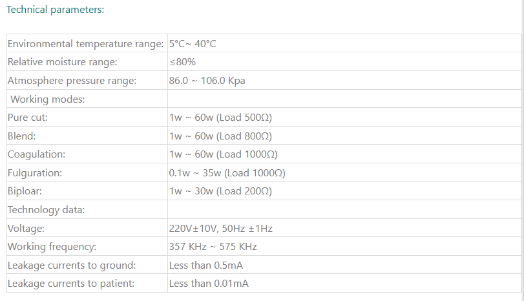Click the Pure cut 500Ω load value

[x=220, y=118]
